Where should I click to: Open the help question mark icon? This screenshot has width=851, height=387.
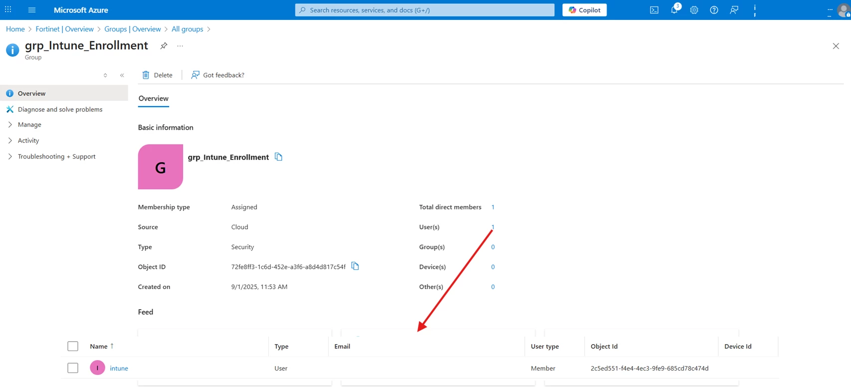click(x=714, y=10)
